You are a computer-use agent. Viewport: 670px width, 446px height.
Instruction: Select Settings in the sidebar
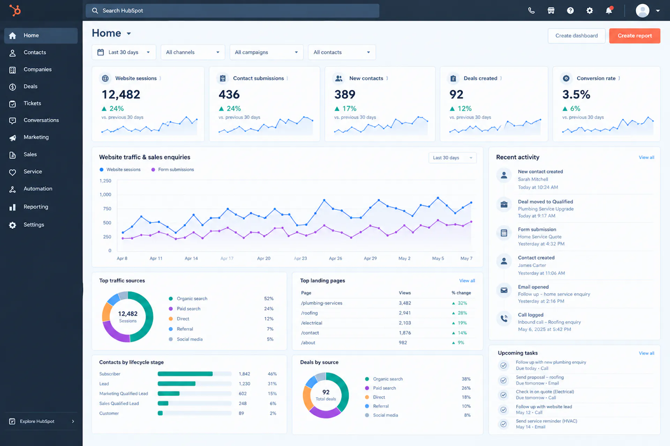click(41, 225)
